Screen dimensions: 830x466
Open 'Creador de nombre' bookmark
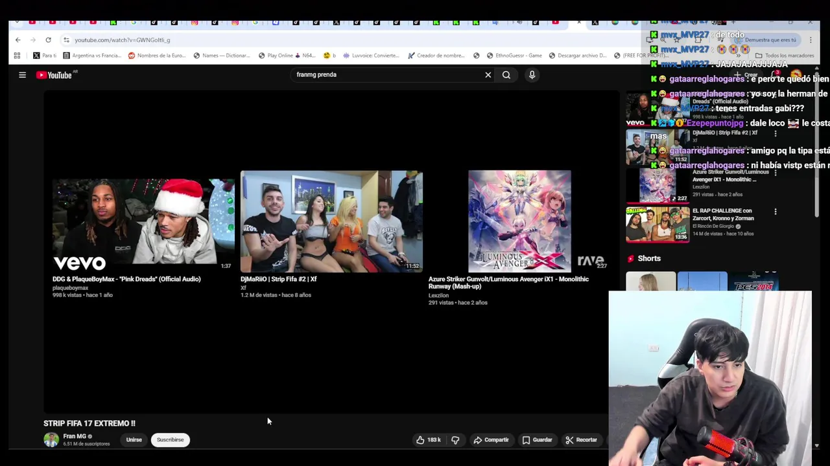[x=436, y=56]
